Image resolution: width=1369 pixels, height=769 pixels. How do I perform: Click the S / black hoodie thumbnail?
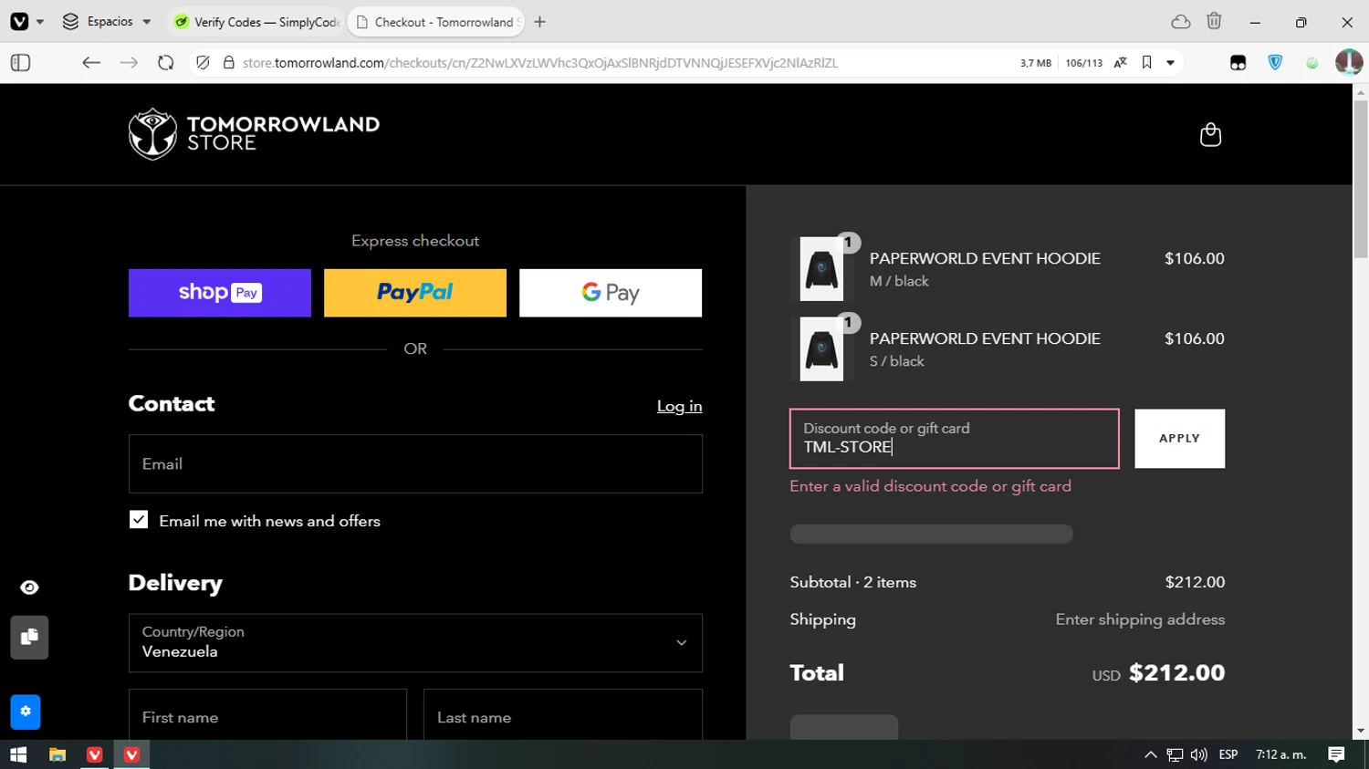click(x=821, y=349)
